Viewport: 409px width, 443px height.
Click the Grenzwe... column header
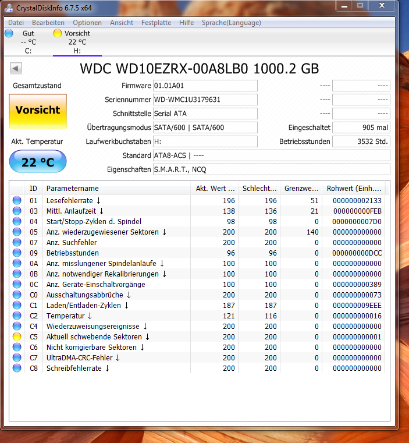click(301, 189)
